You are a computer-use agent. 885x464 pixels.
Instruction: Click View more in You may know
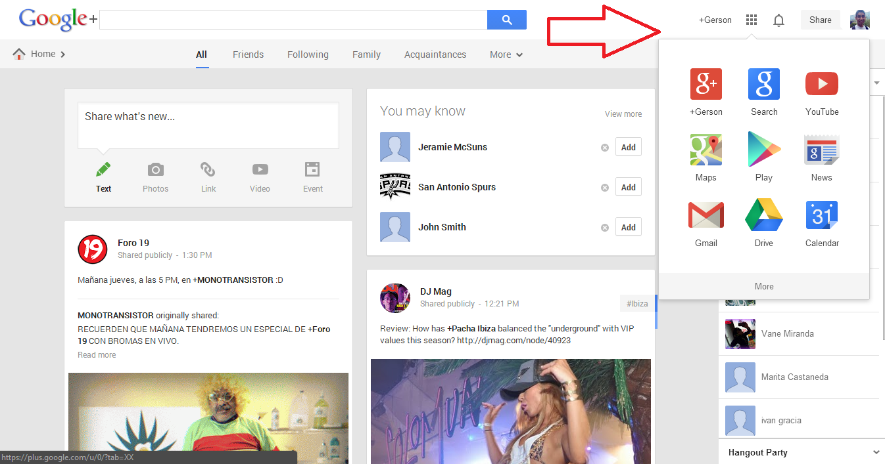pos(623,114)
